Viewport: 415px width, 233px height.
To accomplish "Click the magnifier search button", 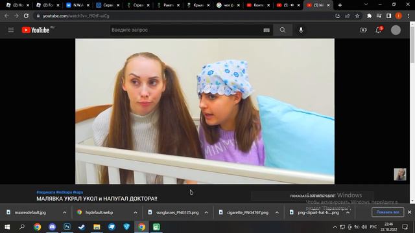I will point(283,30).
